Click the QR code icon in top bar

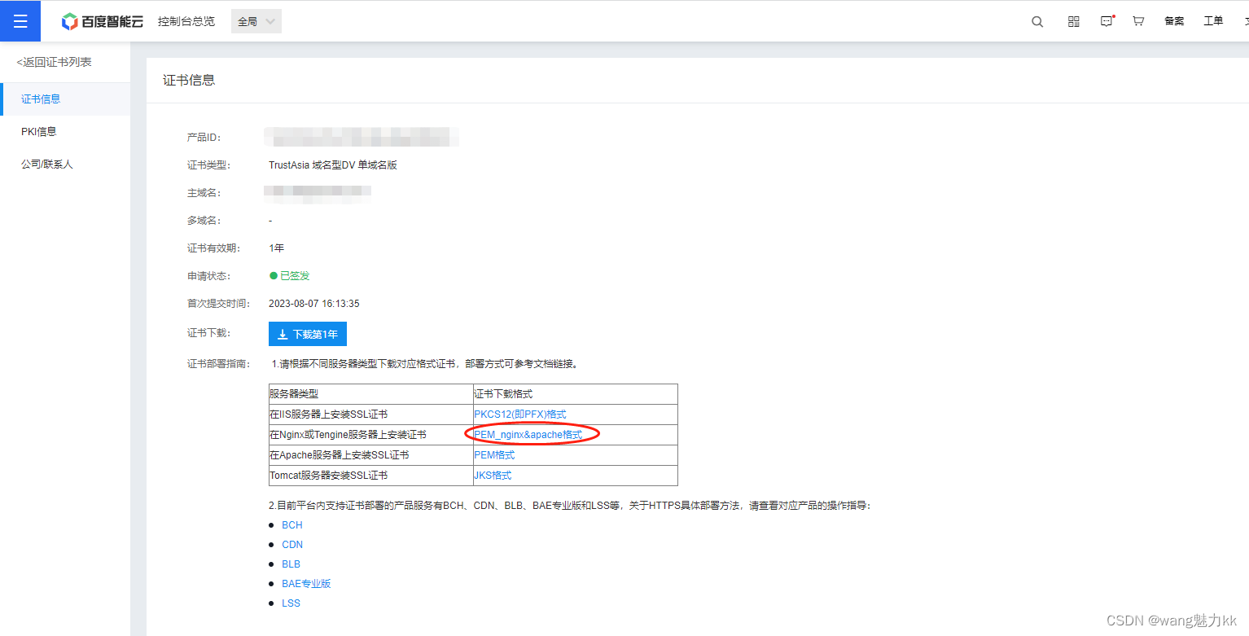tap(1072, 20)
